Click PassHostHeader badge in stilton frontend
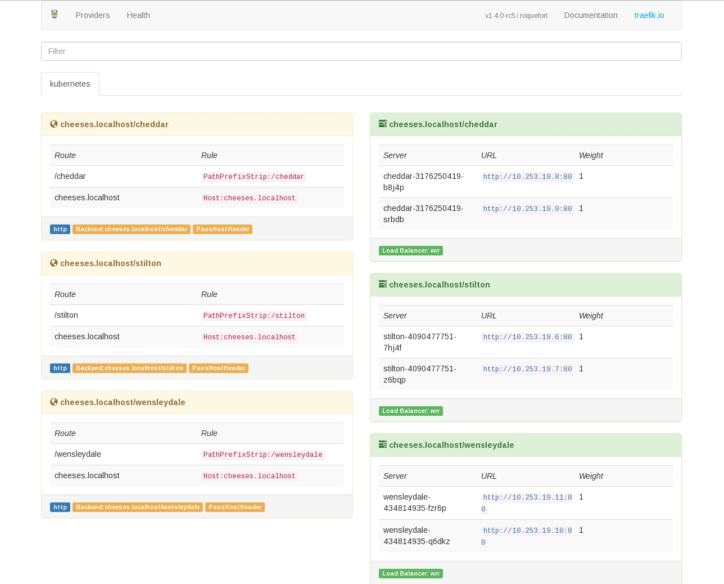This screenshot has height=584, width=724. tap(219, 369)
